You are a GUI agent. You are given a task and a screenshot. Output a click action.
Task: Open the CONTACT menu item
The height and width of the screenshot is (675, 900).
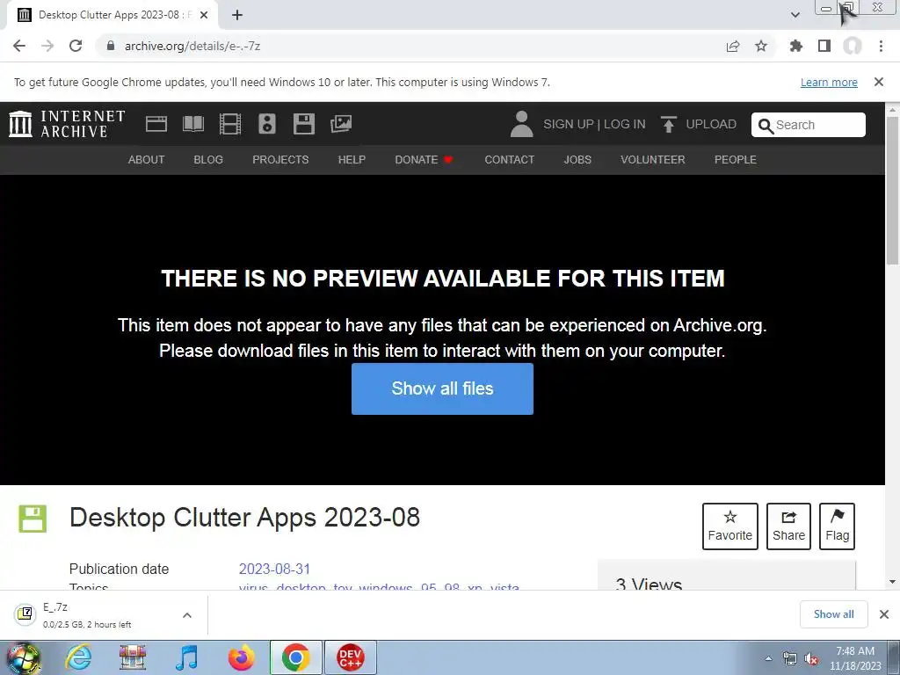510,160
